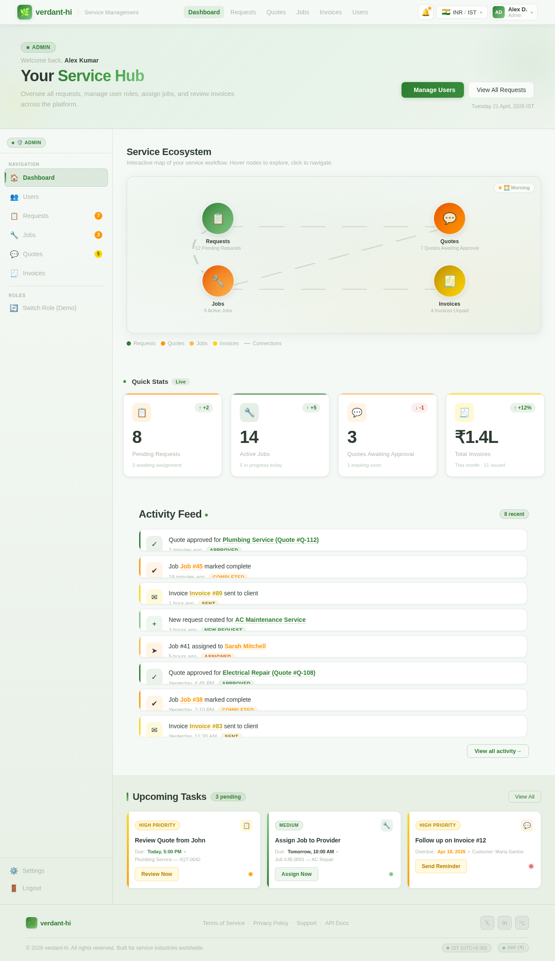Open Requests in the sidebar navigation

(56, 216)
